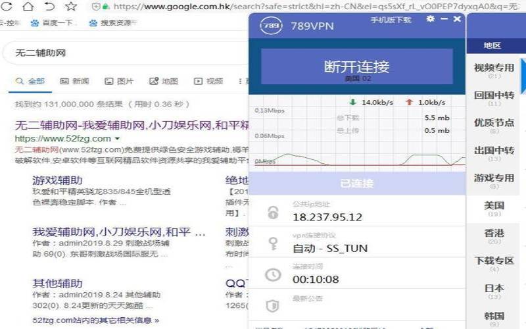Select the 出国中转 region category

(494, 153)
